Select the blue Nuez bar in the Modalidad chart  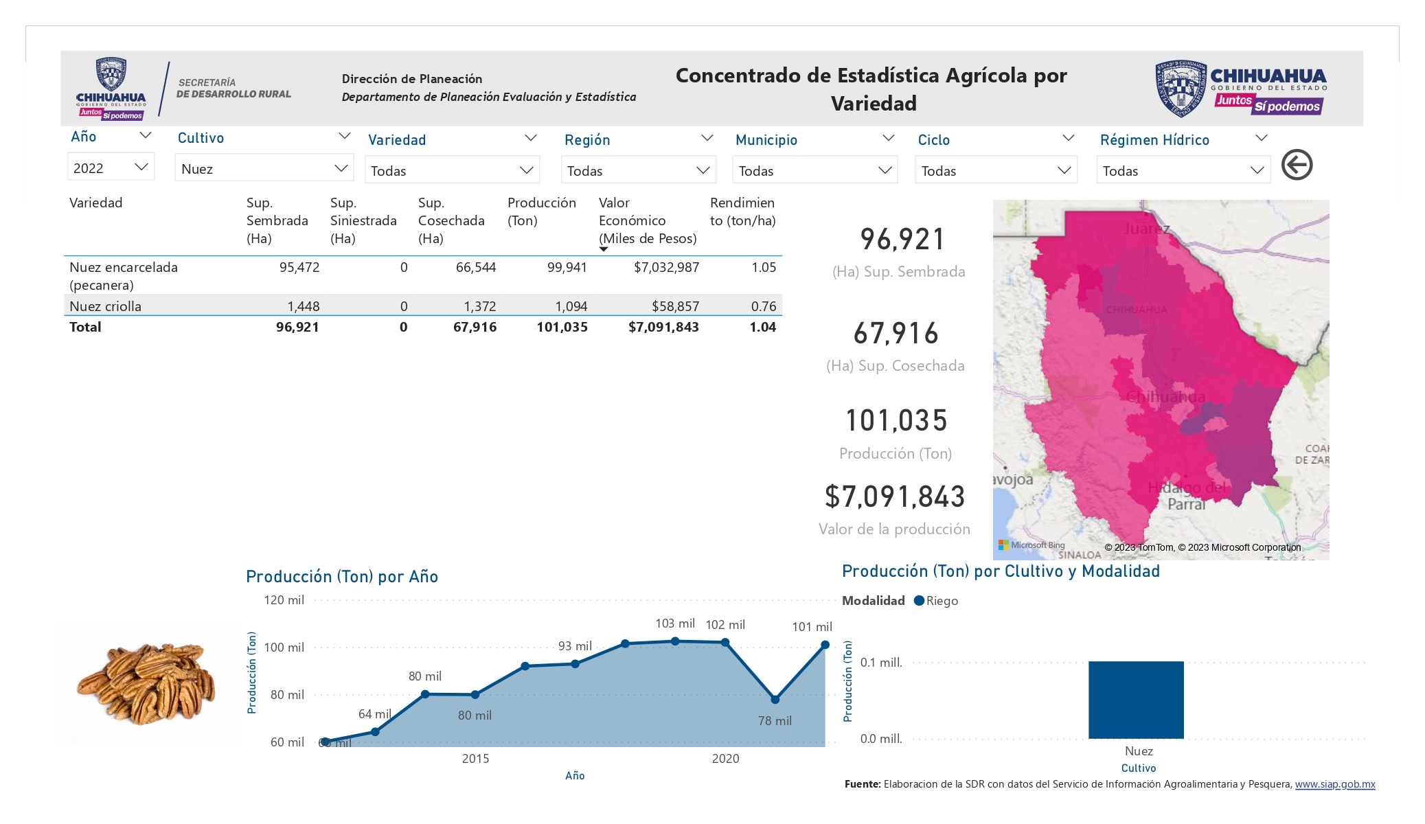[1136, 700]
